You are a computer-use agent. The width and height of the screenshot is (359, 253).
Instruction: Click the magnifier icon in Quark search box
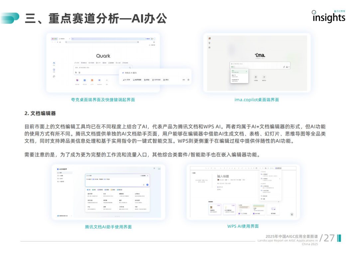coord(130,68)
